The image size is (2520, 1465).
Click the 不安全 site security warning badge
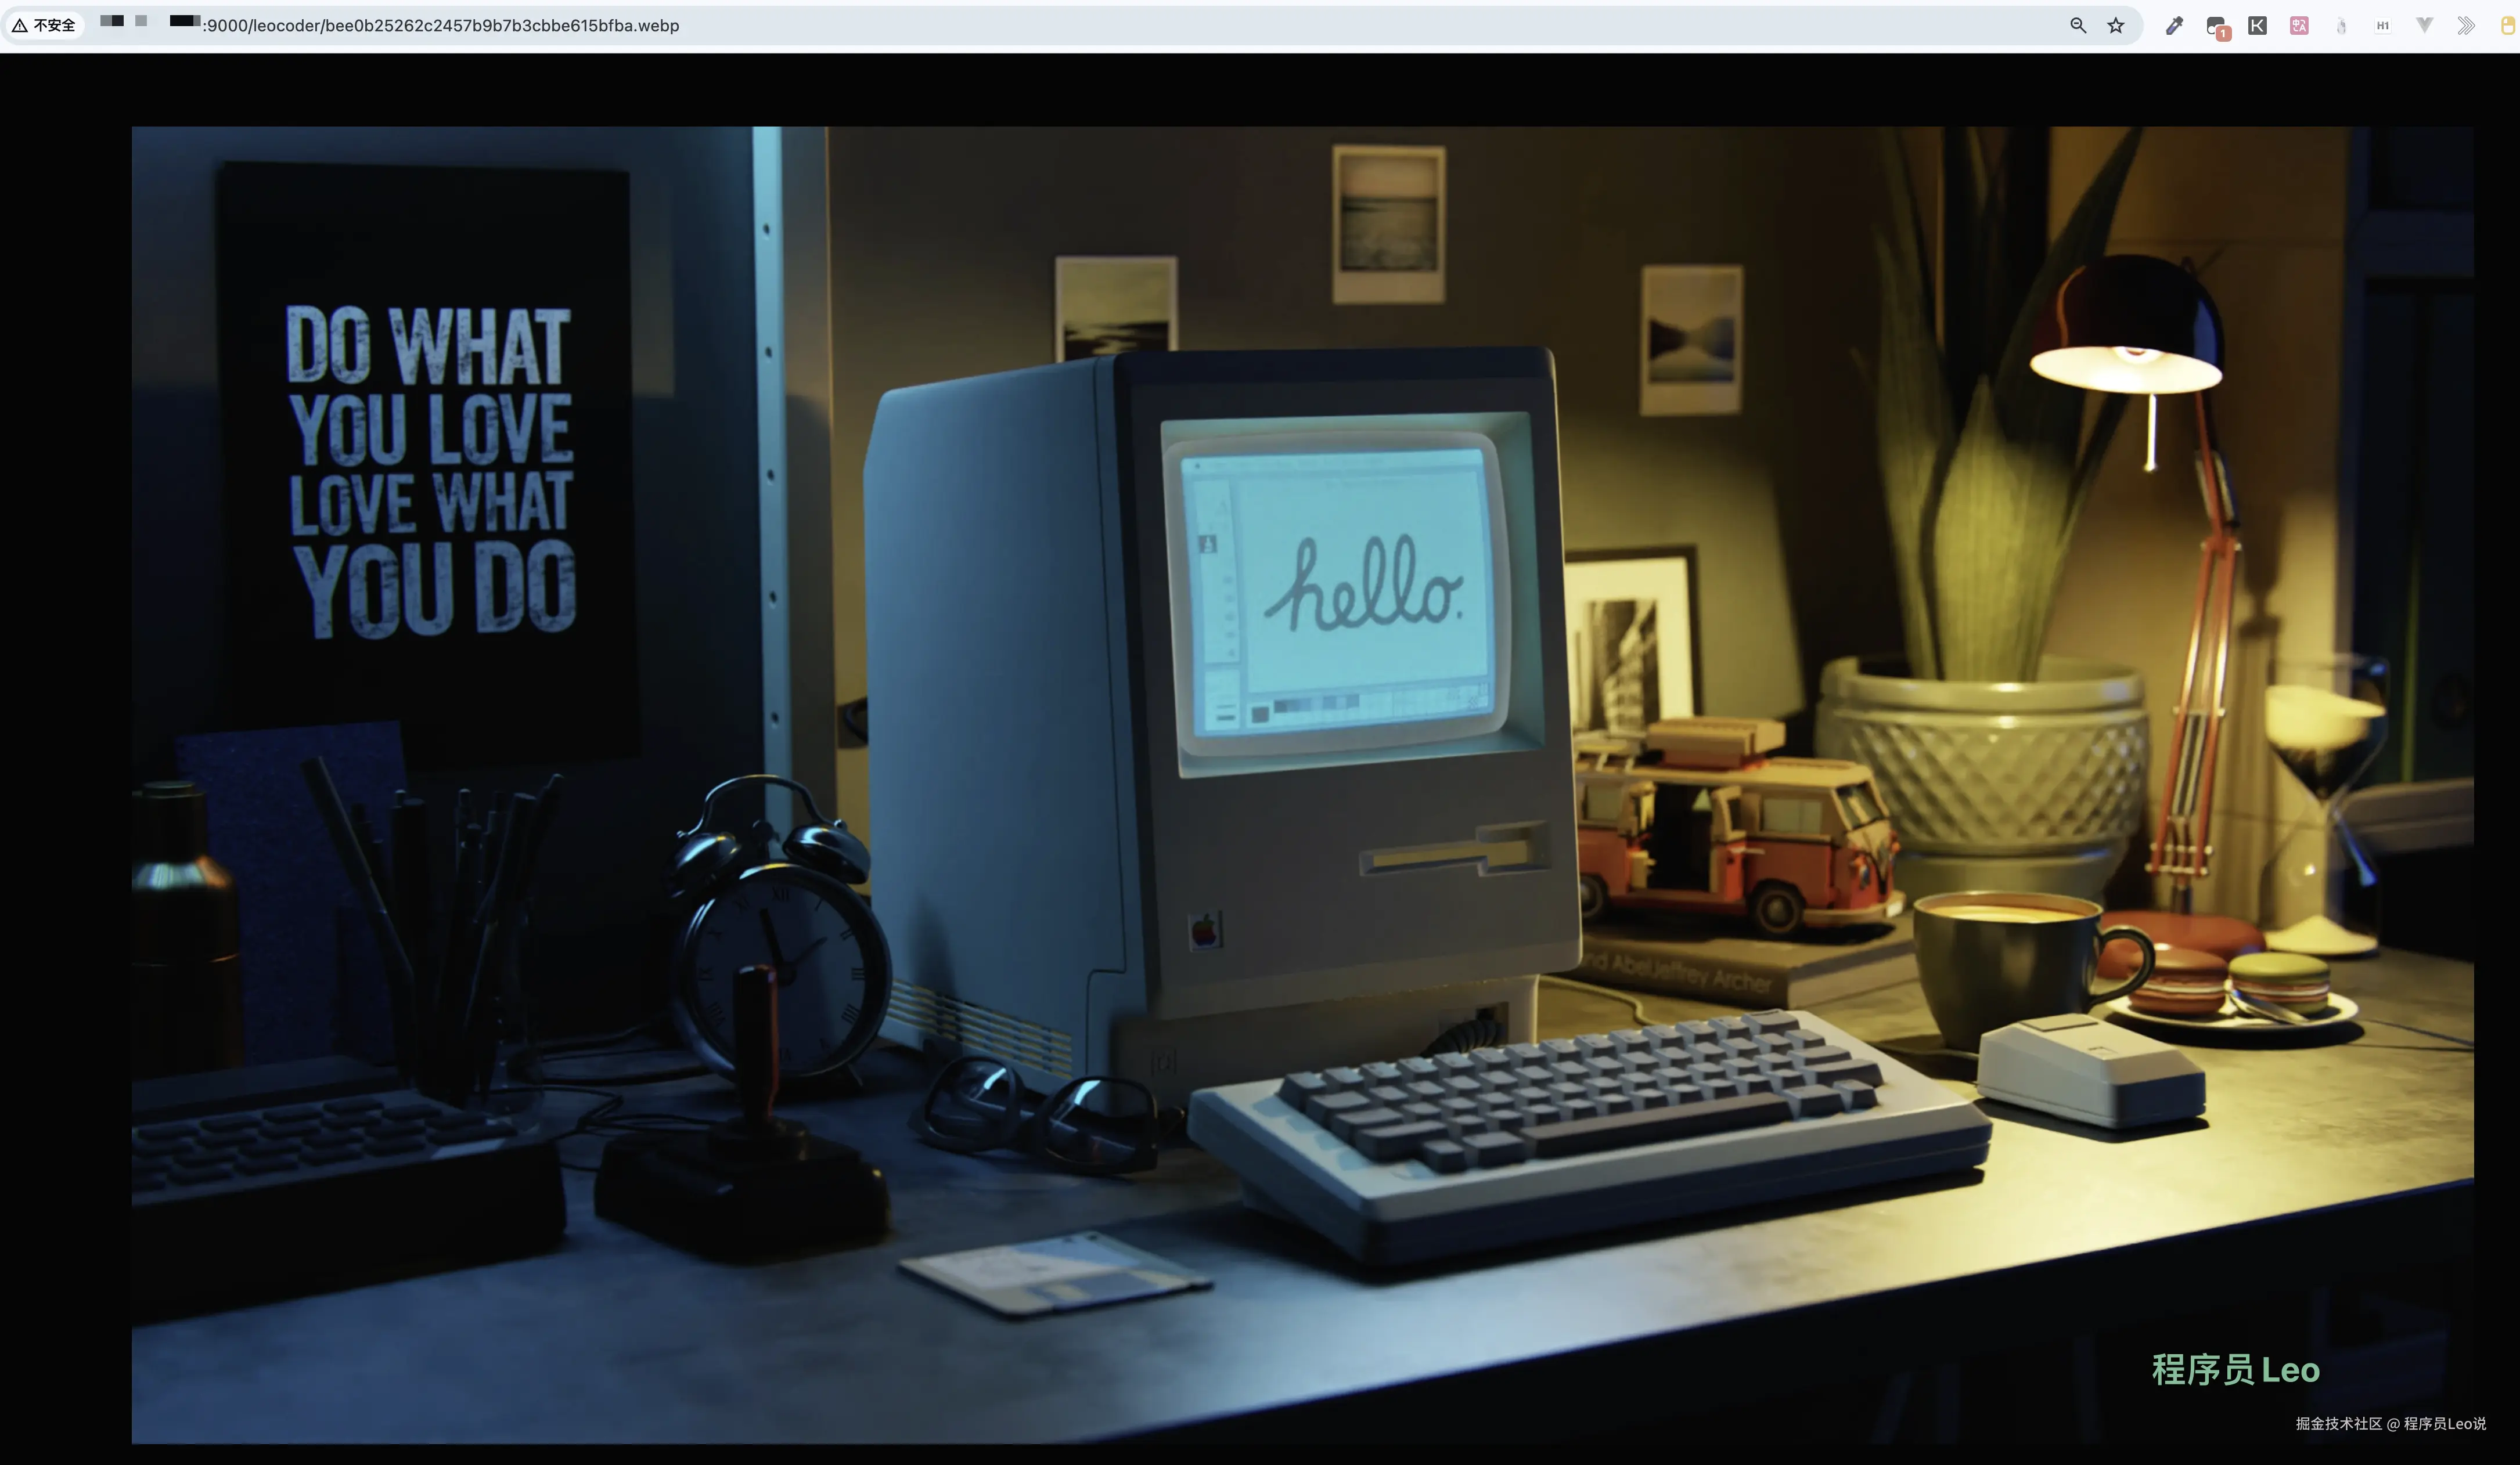45,26
